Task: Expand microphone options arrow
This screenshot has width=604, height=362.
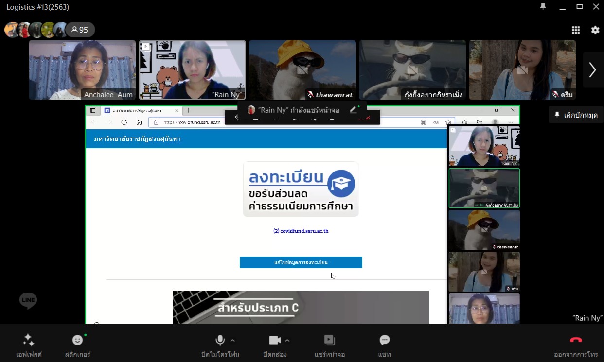Action: coord(232,340)
